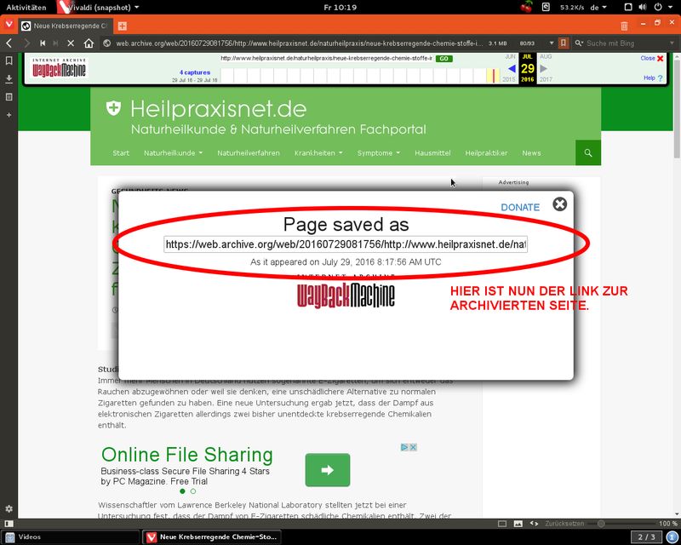Viewport: 681px width, 545px height.
Task: Click the saved archive URL field
Action: 346,244
